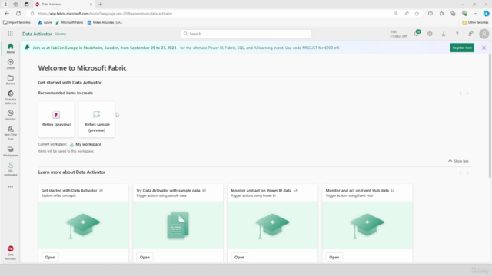Open Browse in the left sidebar

[10, 80]
